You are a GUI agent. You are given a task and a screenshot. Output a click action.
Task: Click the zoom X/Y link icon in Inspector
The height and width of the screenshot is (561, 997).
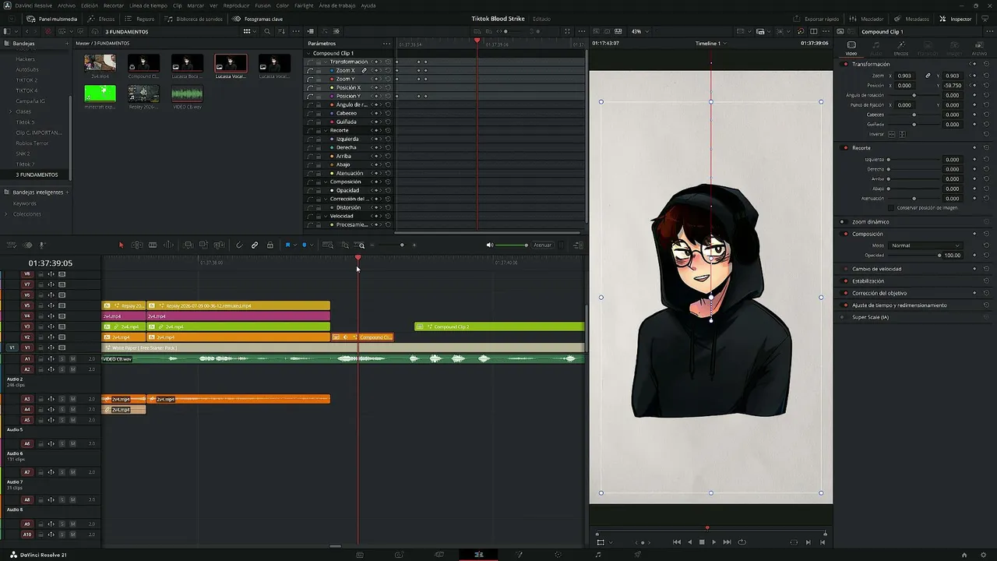[928, 76]
